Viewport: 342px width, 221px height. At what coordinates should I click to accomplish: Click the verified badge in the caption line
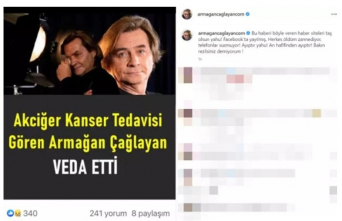[x=248, y=33]
